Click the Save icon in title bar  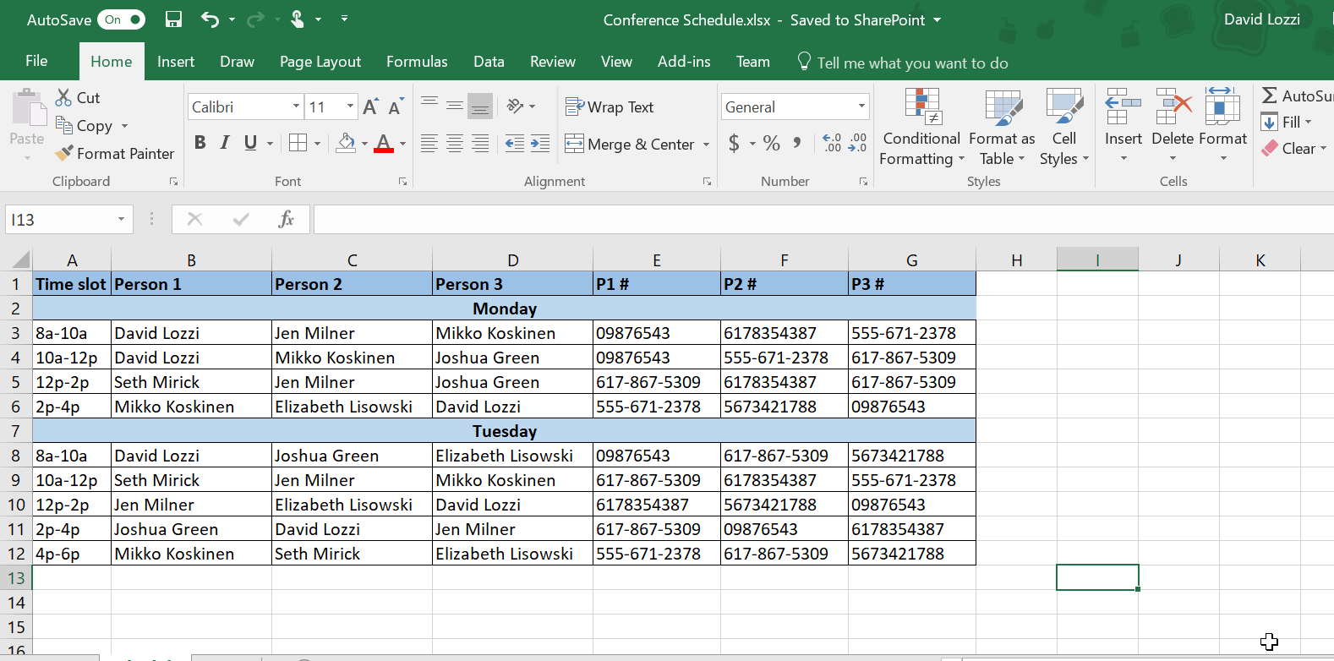click(x=173, y=19)
